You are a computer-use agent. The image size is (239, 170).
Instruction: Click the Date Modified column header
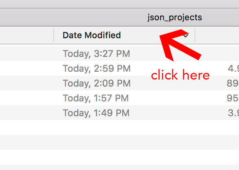point(124,35)
